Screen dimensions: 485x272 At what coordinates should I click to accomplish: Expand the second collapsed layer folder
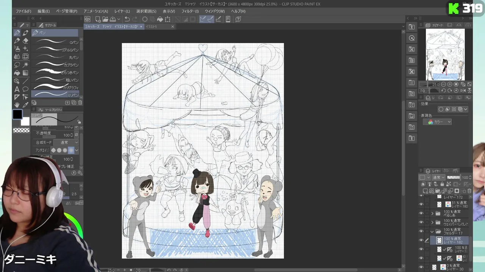pos(432,223)
